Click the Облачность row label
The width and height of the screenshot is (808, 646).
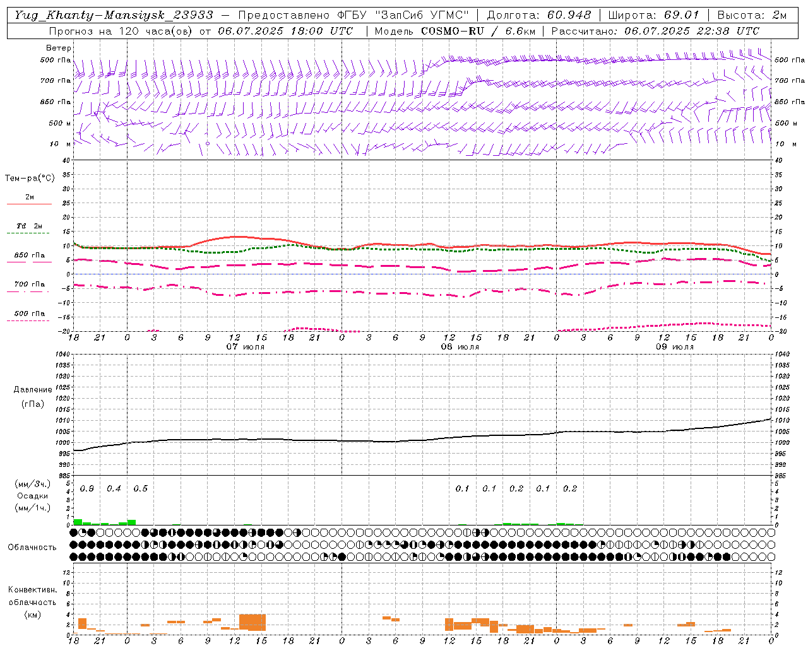(x=32, y=547)
